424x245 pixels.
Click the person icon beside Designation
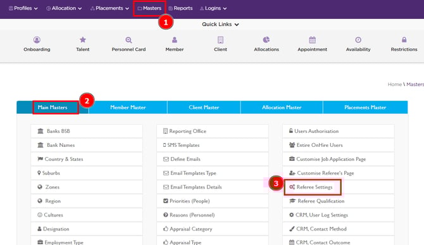coord(39,229)
